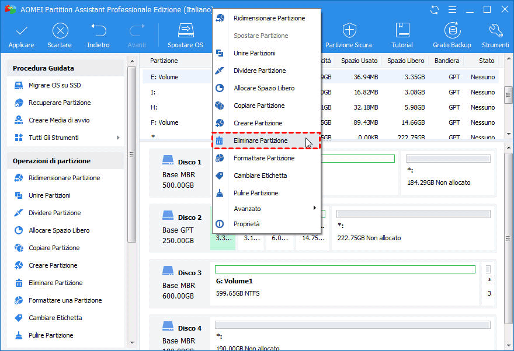
Task: Click the Stato column header
Action: click(x=487, y=61)
